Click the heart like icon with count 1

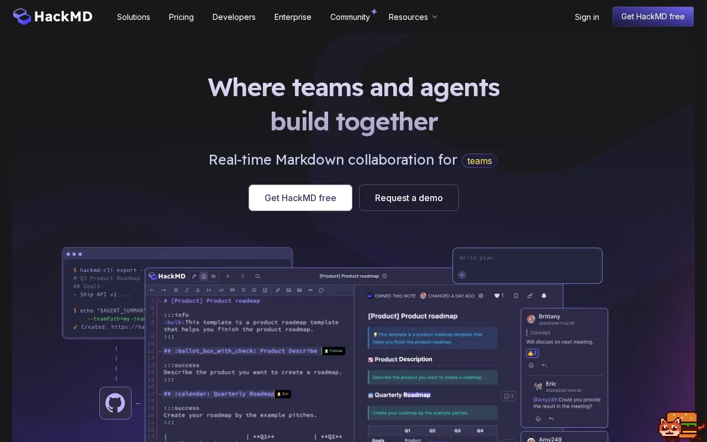click(499, 296)
